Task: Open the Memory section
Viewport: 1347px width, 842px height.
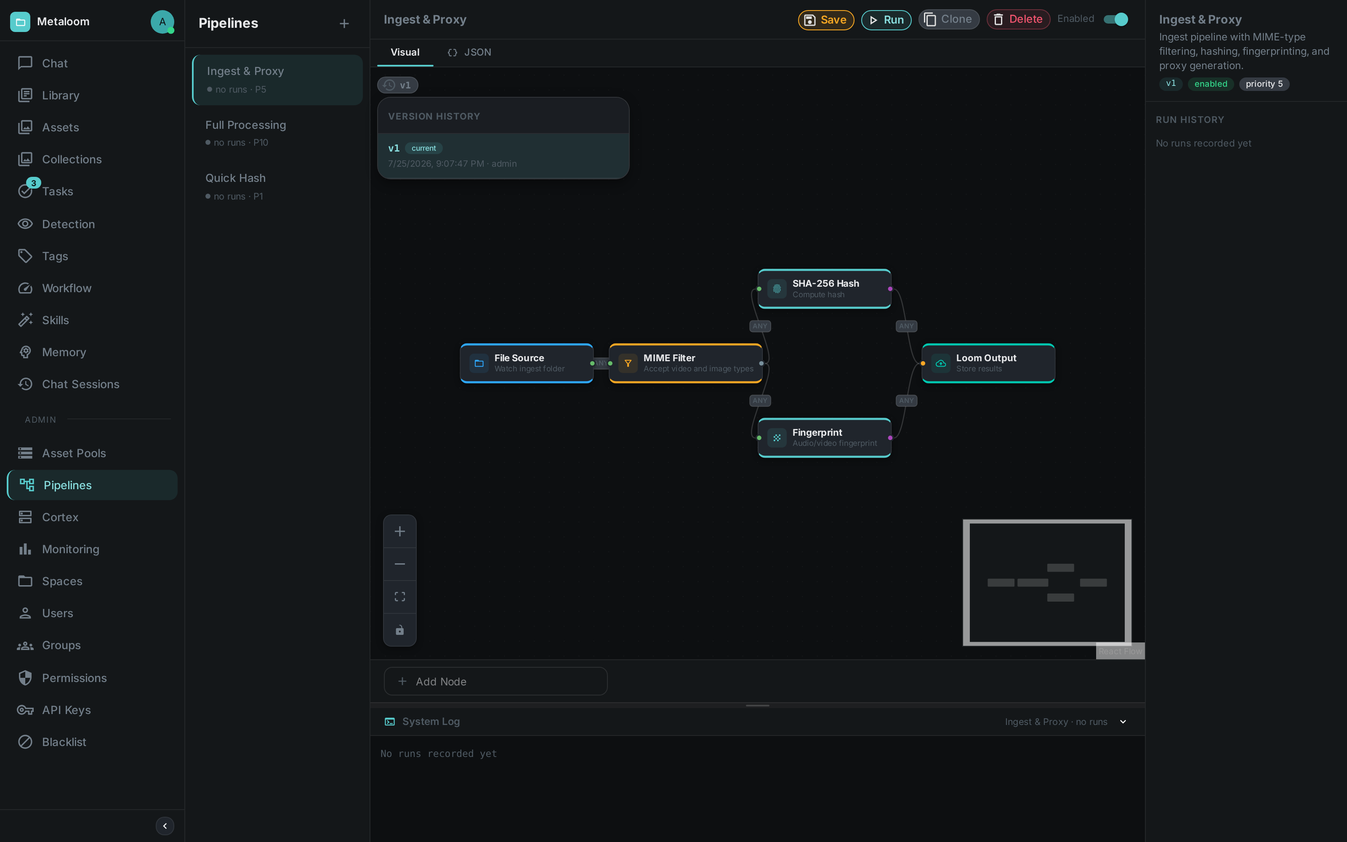Action: (x=92, y=352)
